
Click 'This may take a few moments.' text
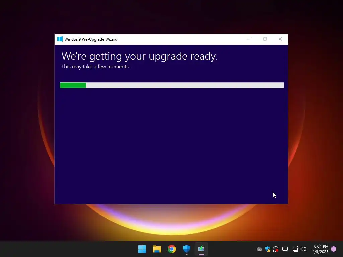(95, 67)
